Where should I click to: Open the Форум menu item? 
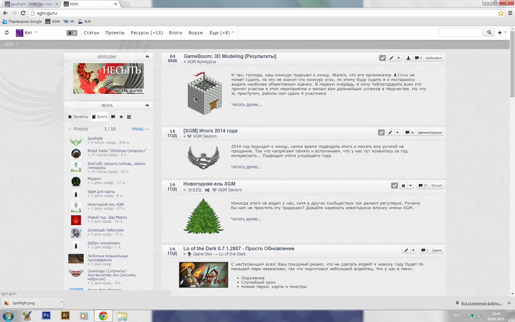tap(196, 33)
